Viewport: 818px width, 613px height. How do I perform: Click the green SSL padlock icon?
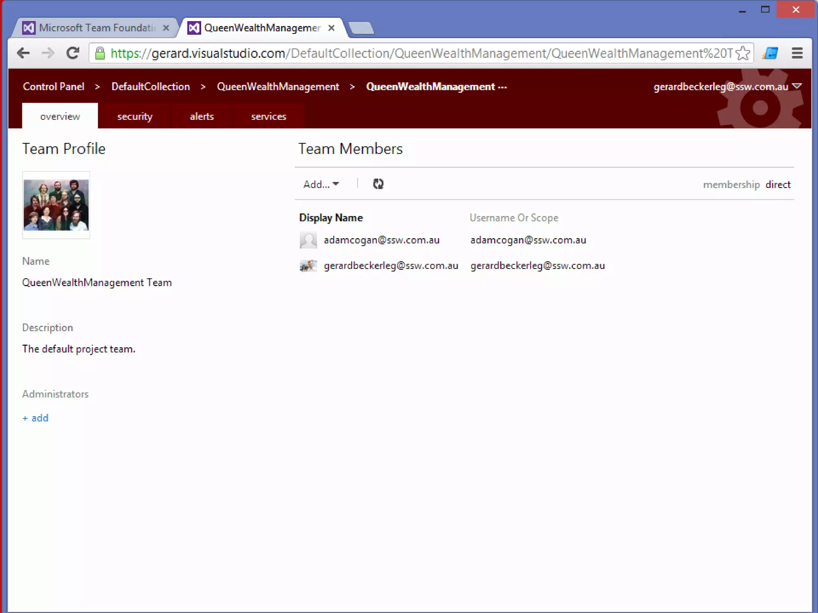pyautogui.click(x=100, y=53)
